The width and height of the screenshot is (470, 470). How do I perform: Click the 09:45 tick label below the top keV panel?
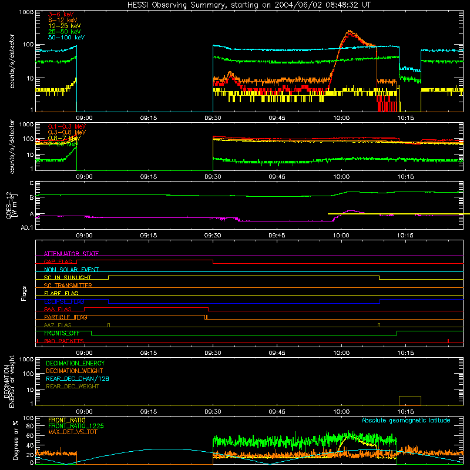point(277,118)
